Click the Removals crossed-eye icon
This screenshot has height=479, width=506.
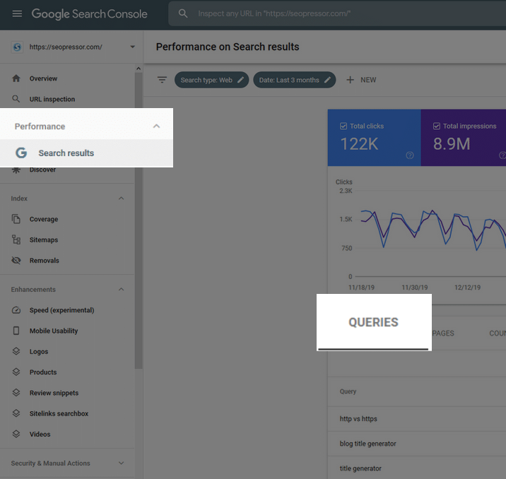[x=16, y=260]
